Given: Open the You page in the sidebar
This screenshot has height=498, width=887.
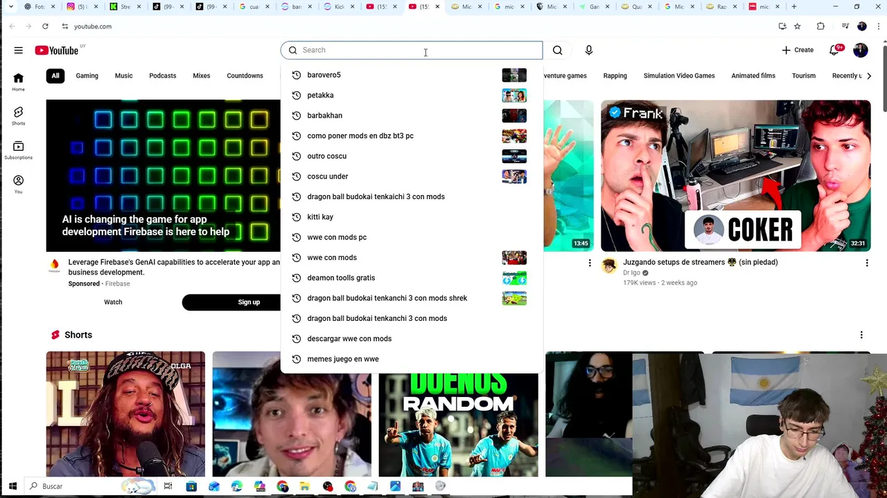Looking at the screenshot, I should 18,184.
